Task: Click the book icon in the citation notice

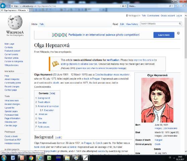Action: [56, 64]
